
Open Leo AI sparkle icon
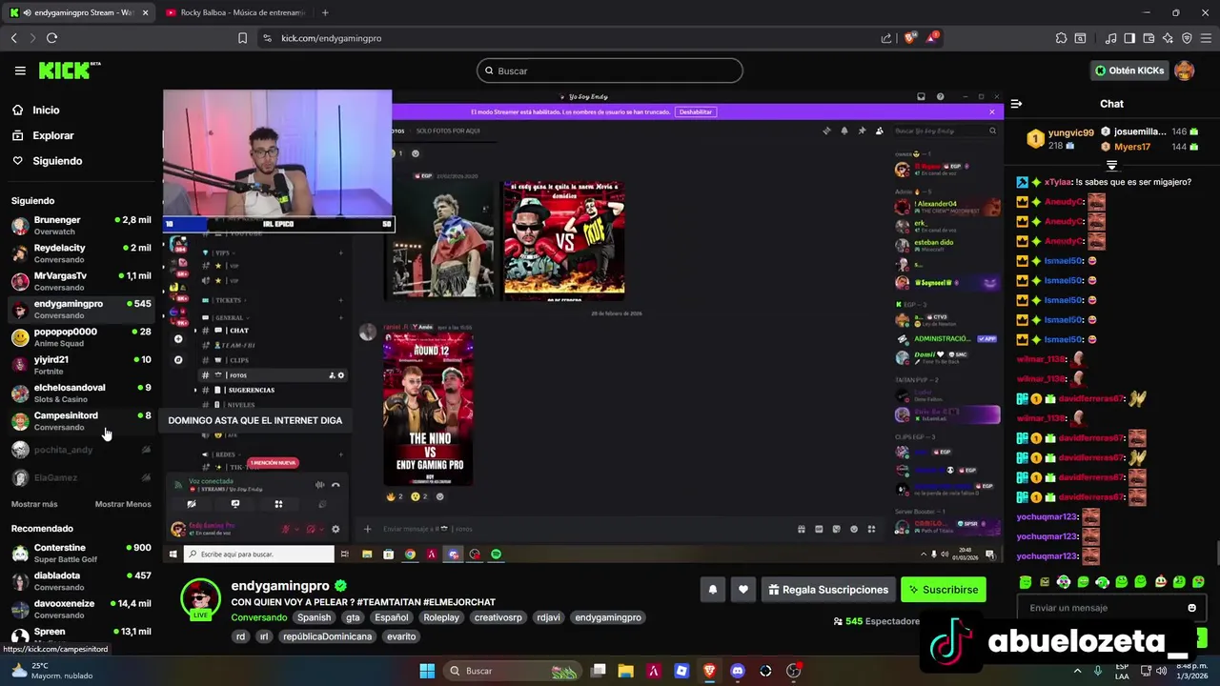coord(1168,38)
